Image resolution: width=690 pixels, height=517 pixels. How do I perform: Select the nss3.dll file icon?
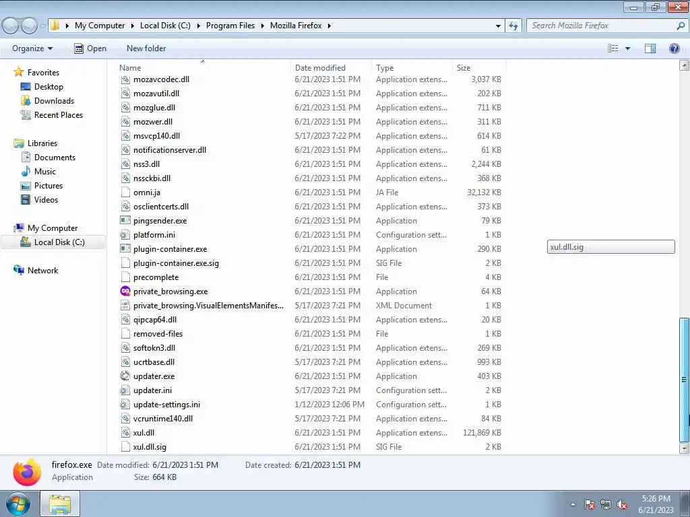125,164
